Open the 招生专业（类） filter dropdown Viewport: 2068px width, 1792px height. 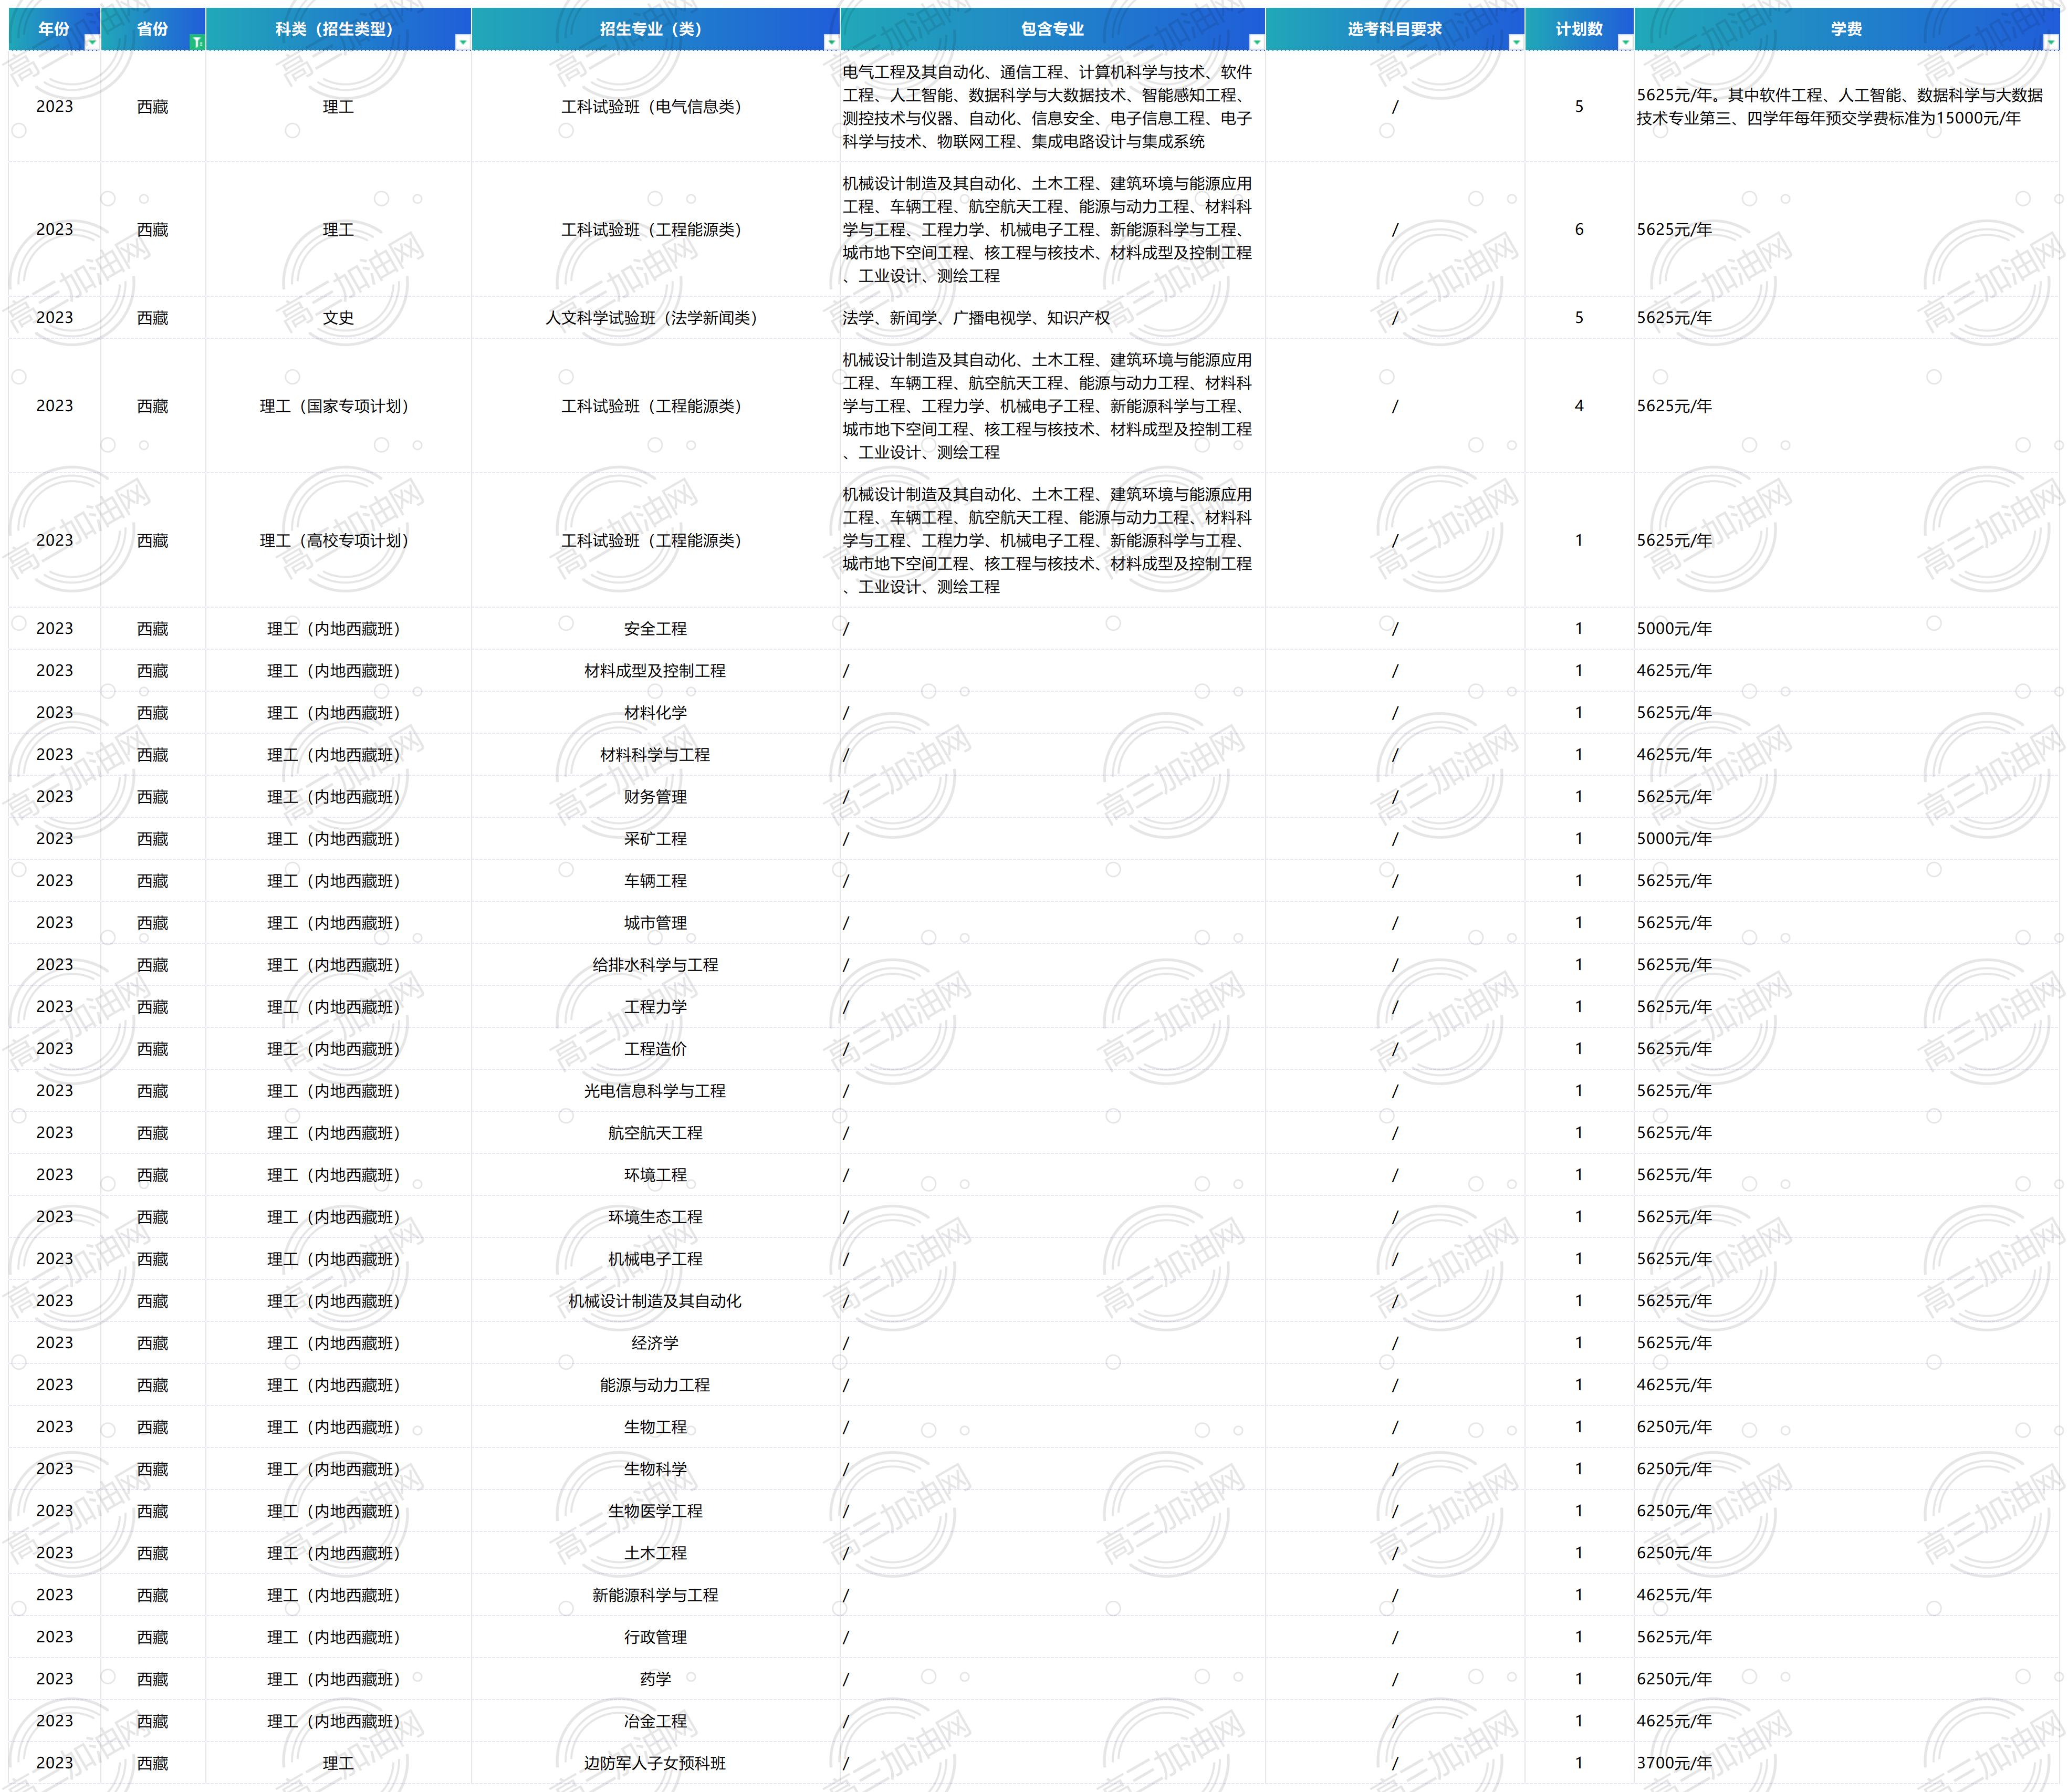(x=831, y=42)
